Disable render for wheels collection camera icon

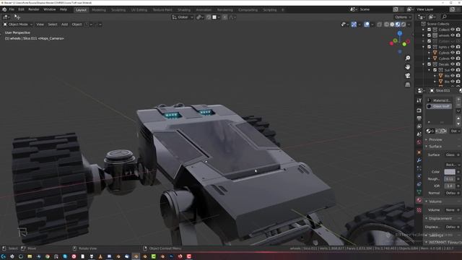[458, 35]
